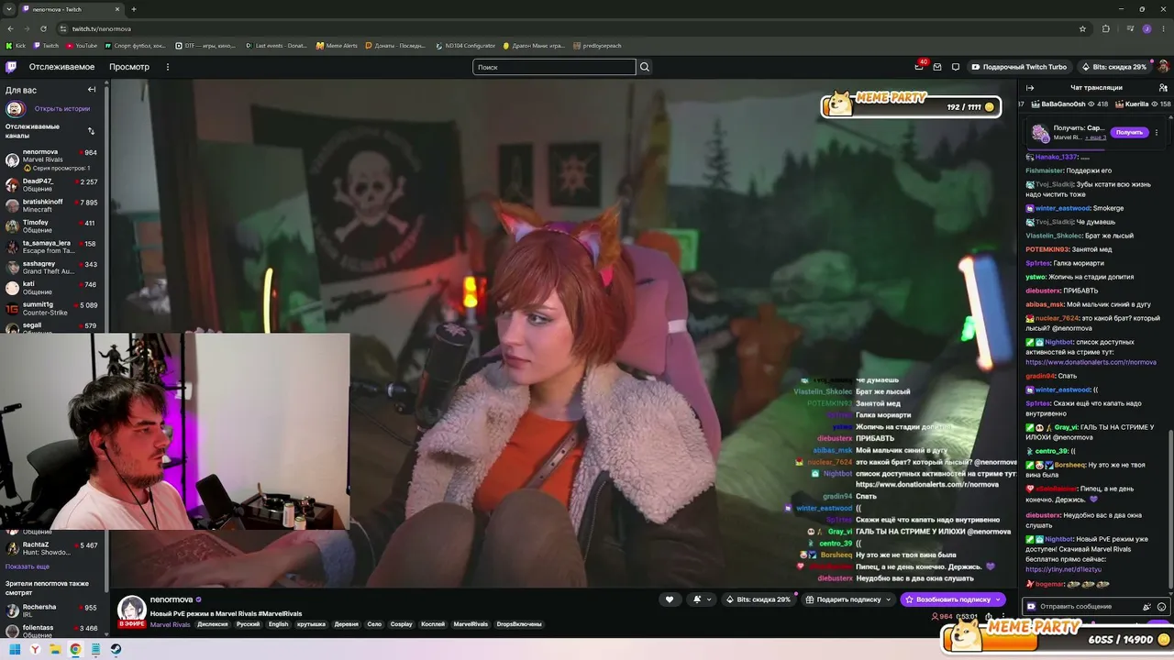Open the donationalerts.com link in chat
Viewport: 1174px width, 660px height.
tap(1091, 362)
